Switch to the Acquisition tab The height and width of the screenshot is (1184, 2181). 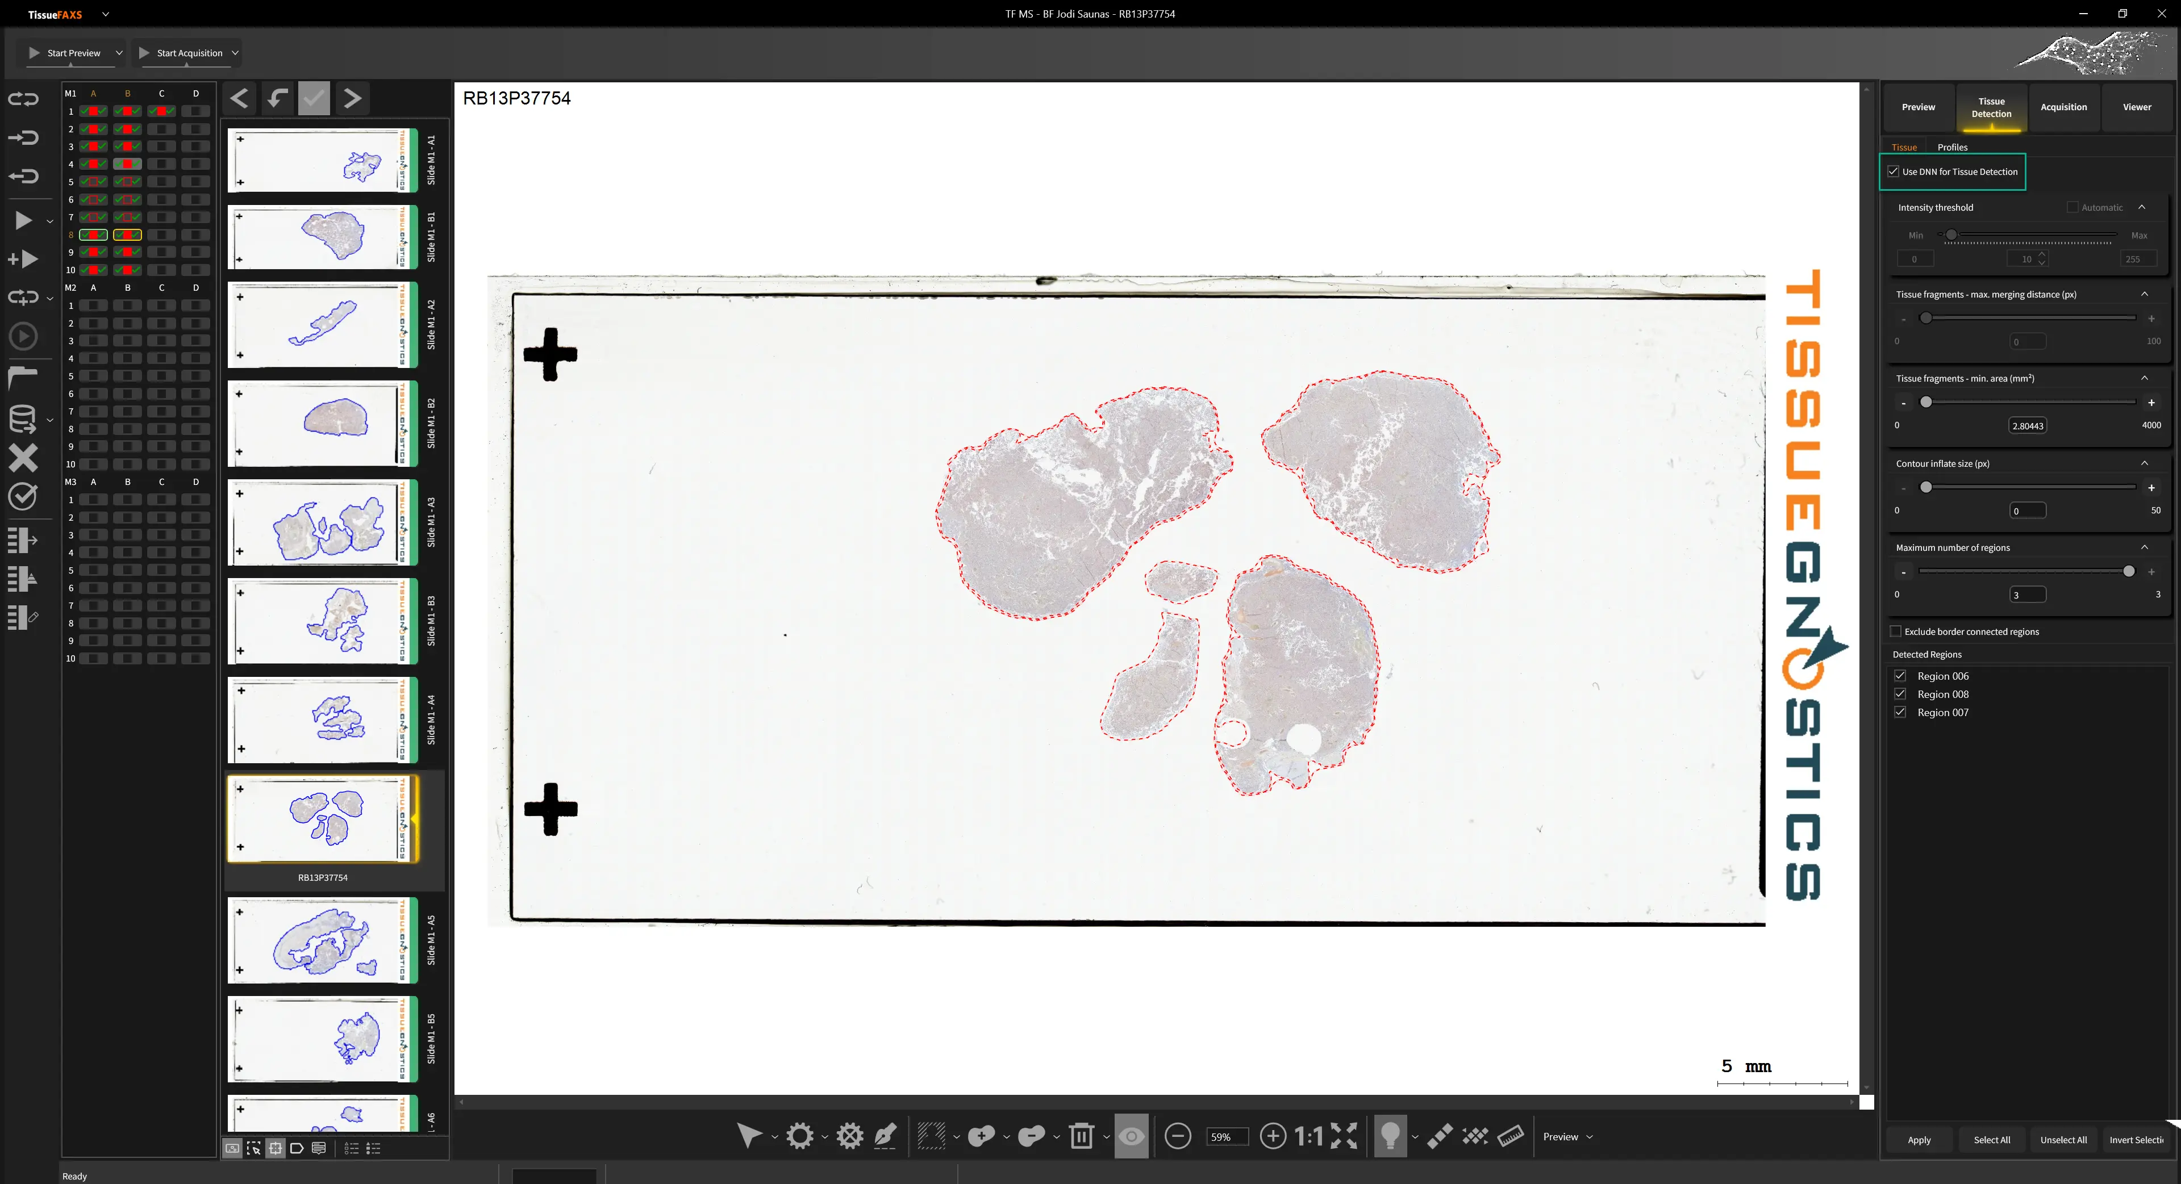(x=2063, y=107)
